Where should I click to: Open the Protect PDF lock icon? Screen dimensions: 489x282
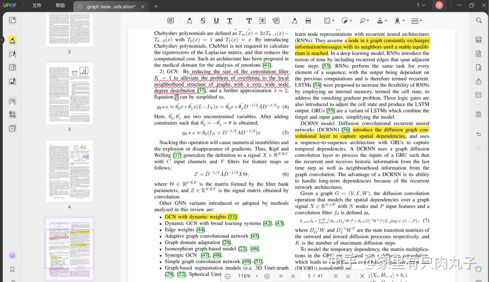click(x=479, y=68)
